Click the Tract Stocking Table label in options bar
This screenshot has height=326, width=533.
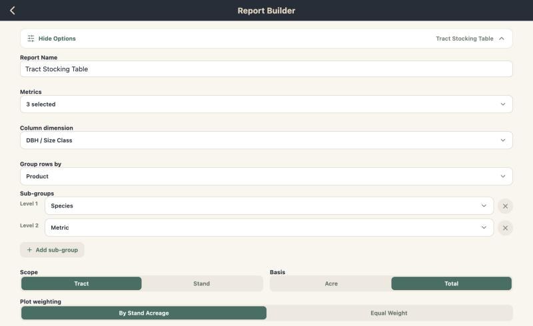pyautogui.click(x=464, y=39)
